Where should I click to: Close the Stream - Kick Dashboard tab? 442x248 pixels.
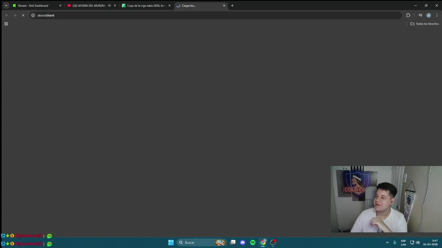pyautogui.click(x=60, y=6)
